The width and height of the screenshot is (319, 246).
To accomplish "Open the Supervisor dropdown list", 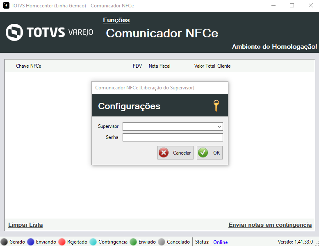I will [219, 127].
